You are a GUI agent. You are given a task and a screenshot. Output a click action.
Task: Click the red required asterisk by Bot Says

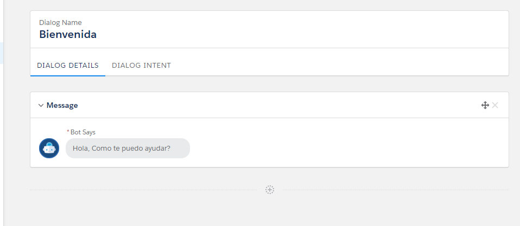tap(68, 132)
